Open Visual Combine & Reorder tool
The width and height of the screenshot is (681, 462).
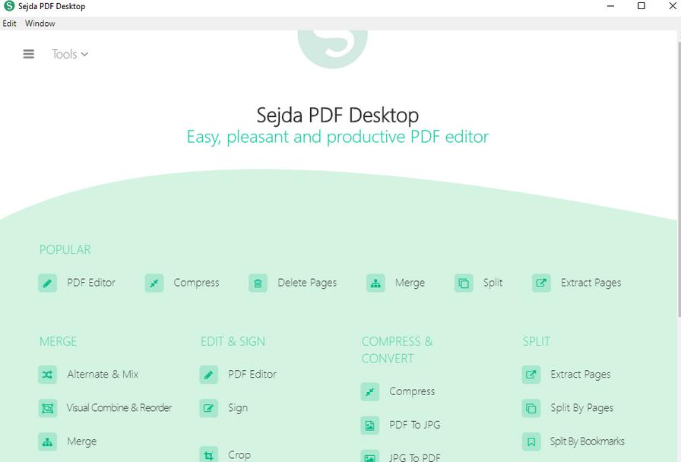pyautogui.click(x=119, y=408)
